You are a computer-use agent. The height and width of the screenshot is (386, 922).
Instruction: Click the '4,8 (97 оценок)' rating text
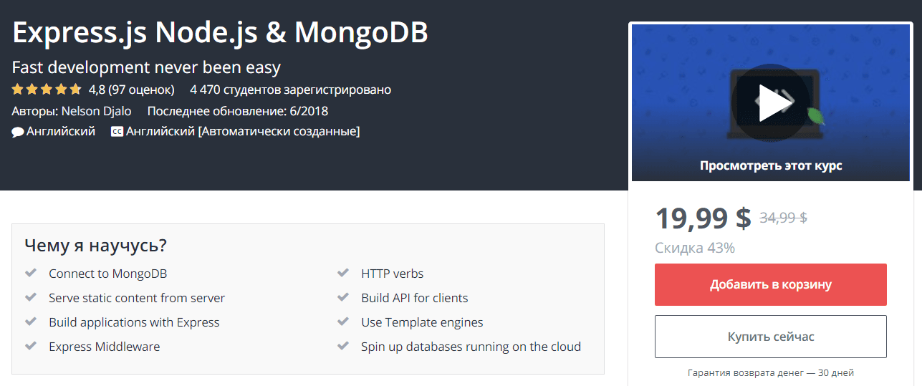[131, 90]
